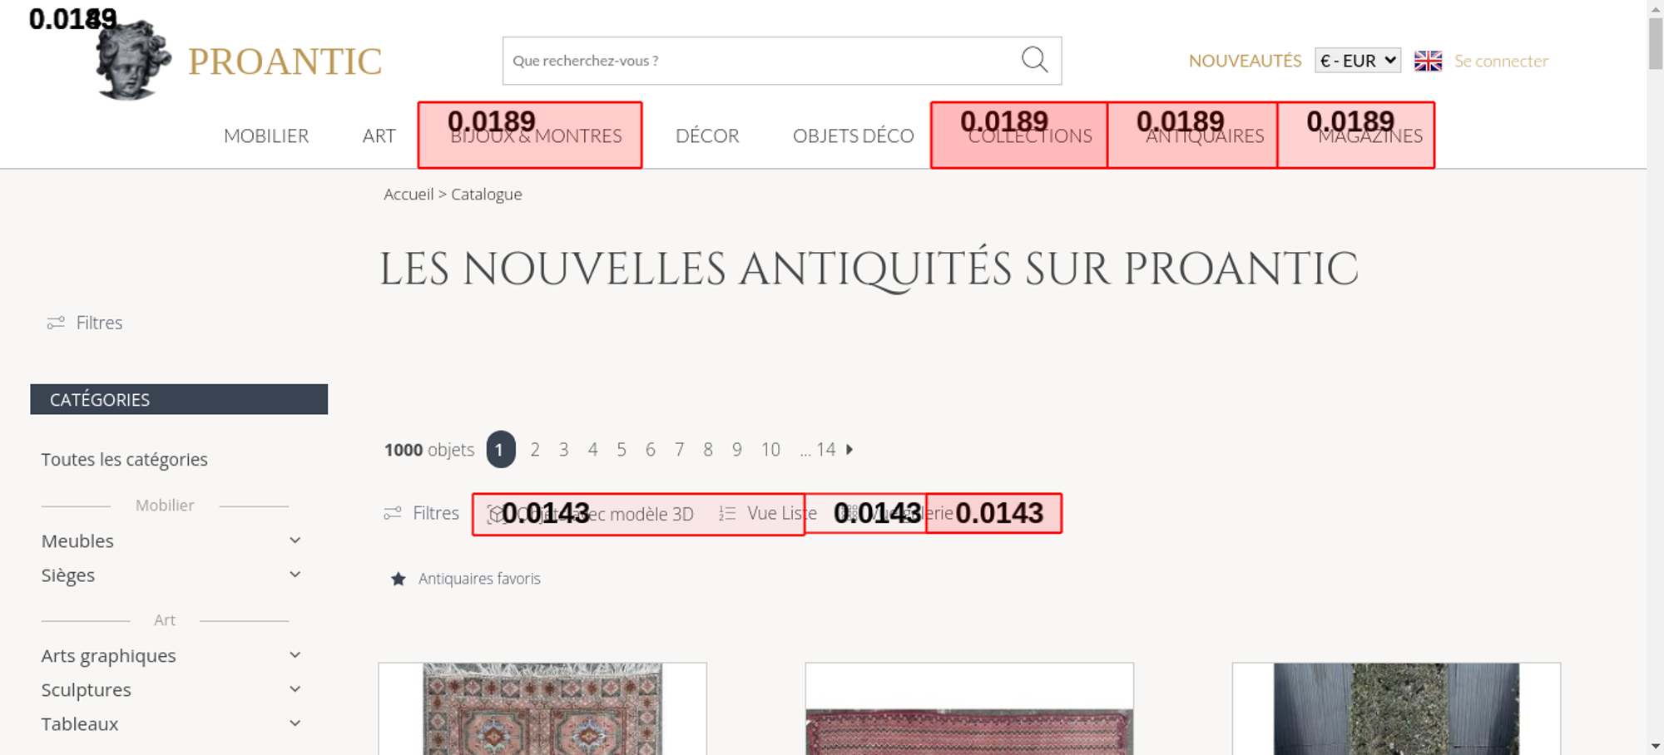Filter Objets avec modèle 3D
Screen dimensions: 1664x755
point(605,514)
